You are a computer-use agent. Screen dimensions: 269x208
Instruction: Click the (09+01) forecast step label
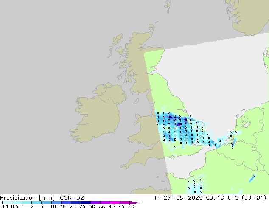point(254,198)
